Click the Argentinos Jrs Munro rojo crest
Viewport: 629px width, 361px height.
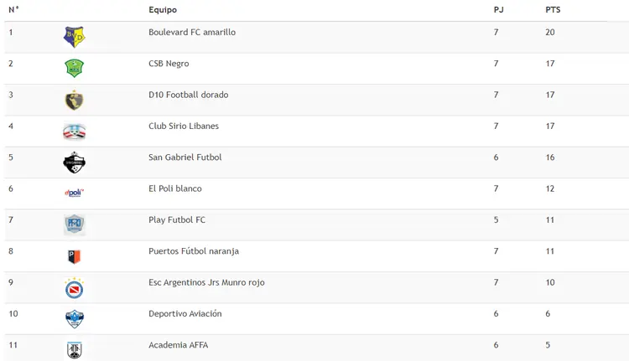pyautogui.click(x=74, y=287)
